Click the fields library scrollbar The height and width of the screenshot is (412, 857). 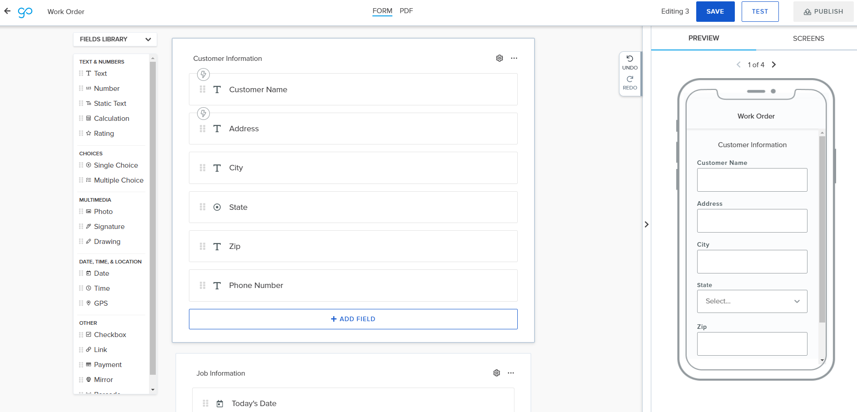(153, 218)
